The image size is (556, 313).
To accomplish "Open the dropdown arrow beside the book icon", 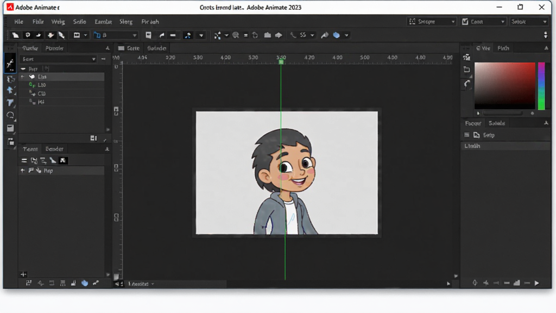I will pyautogui.click(x=85, y=35).
